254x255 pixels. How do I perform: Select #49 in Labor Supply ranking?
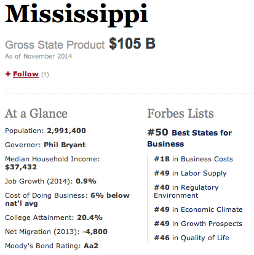[190, 173]
